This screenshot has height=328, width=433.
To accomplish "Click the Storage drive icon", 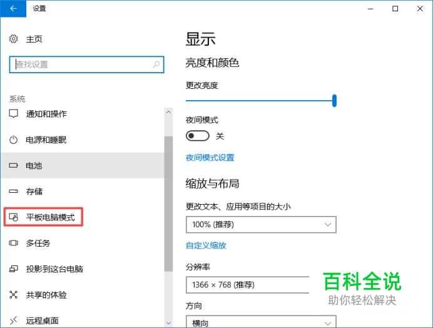I will click(x=13, y=191).
